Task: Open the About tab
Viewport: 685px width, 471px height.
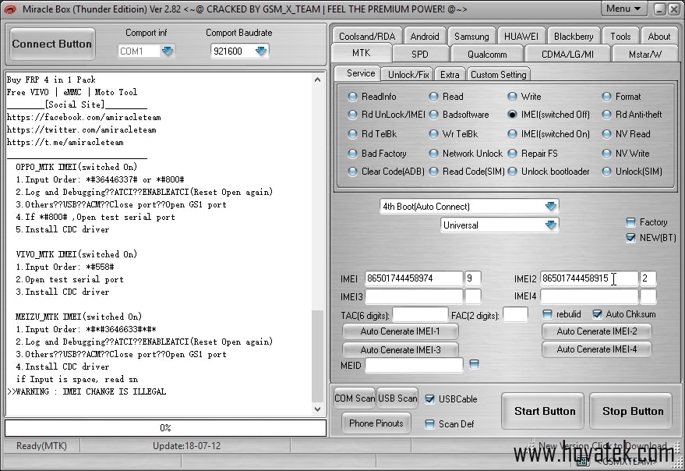Action: 659,37
